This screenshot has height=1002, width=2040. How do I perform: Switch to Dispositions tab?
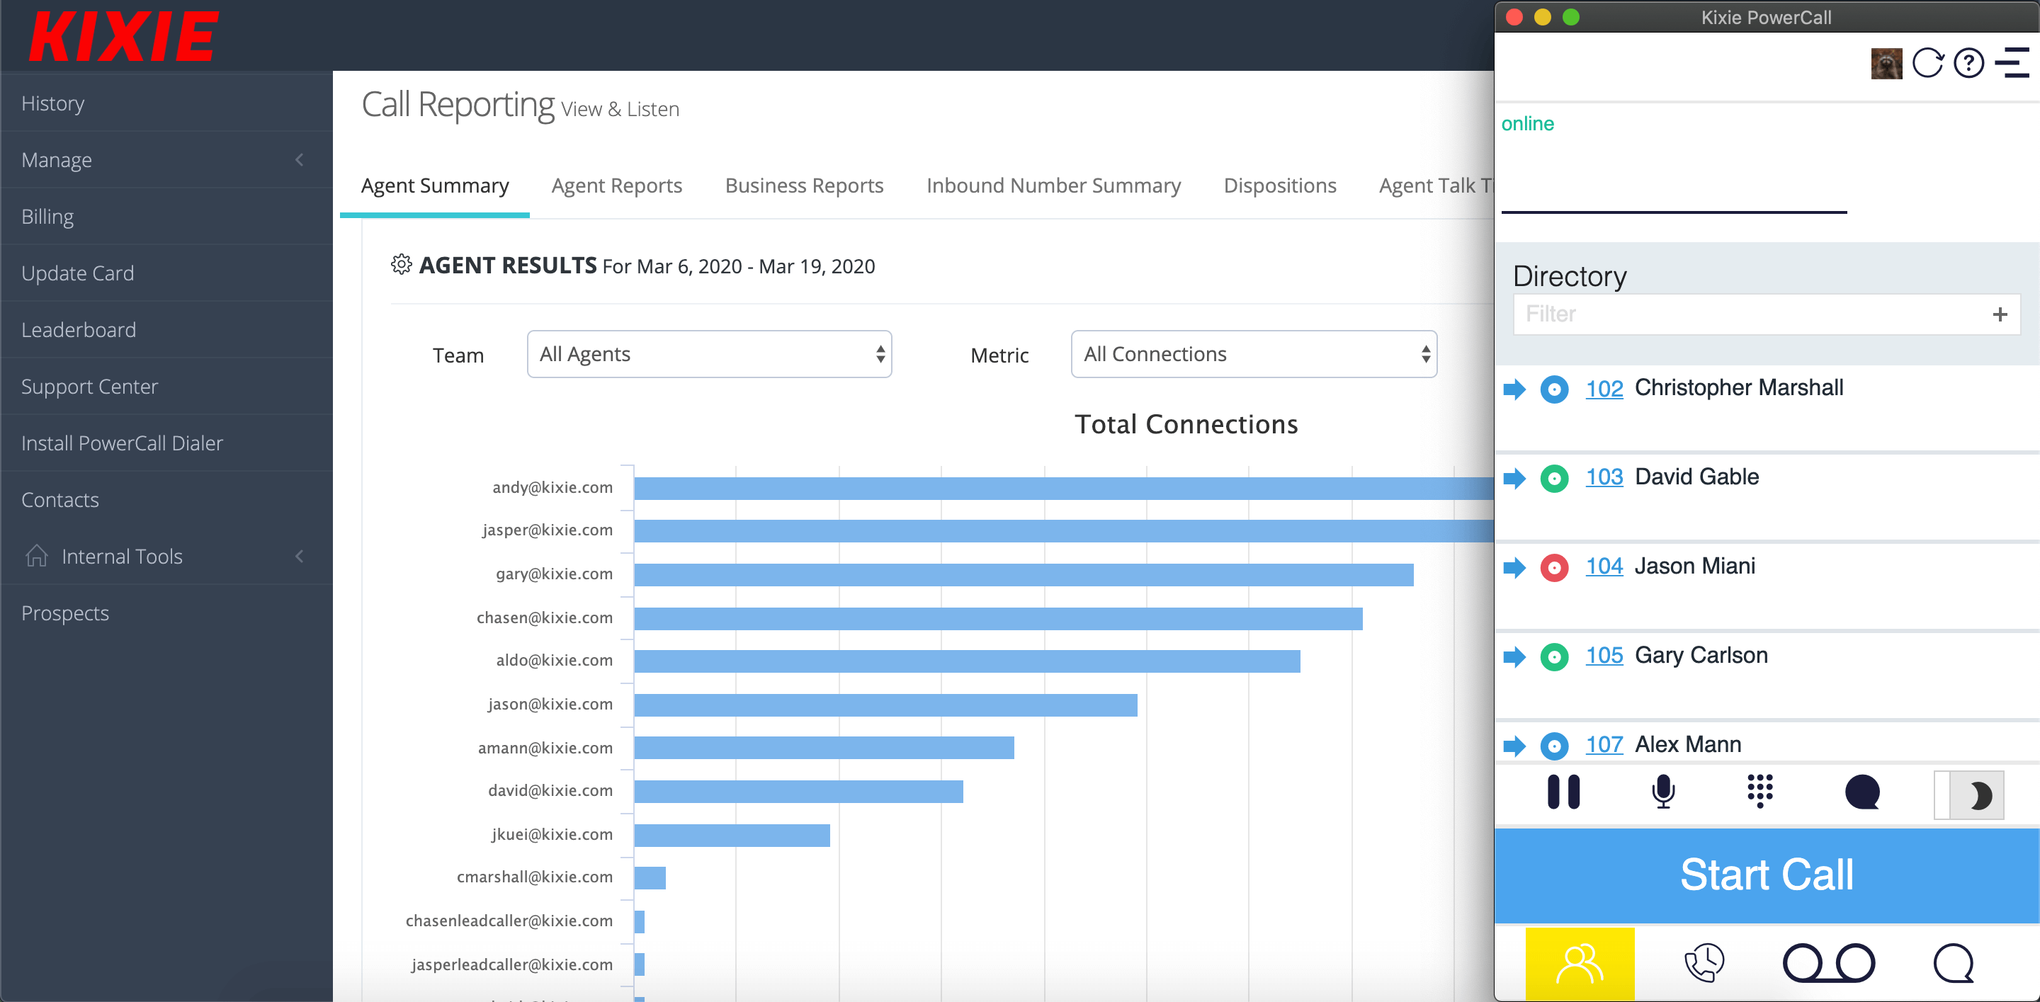[1280, 186]
